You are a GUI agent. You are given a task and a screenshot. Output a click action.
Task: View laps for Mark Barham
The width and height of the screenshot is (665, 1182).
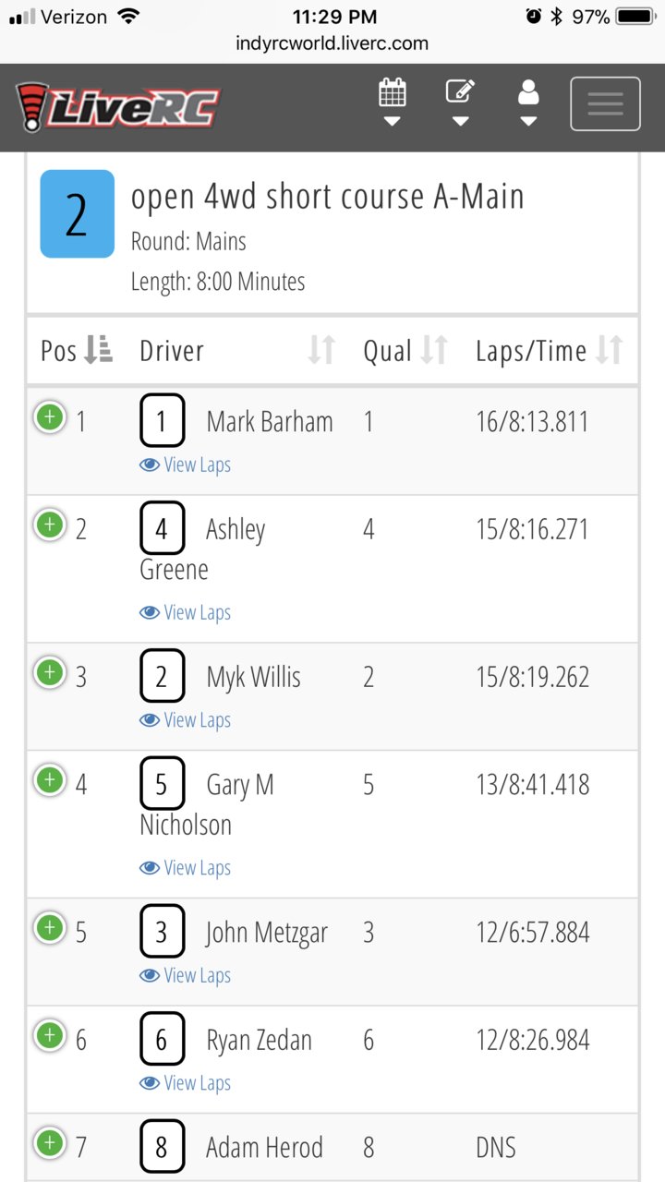click(x=185, y=464)
